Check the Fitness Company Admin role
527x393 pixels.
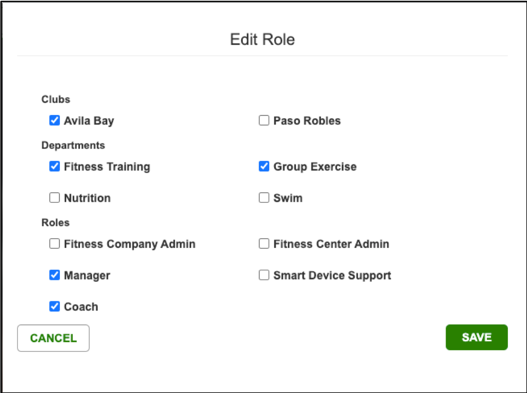(54, 243)
